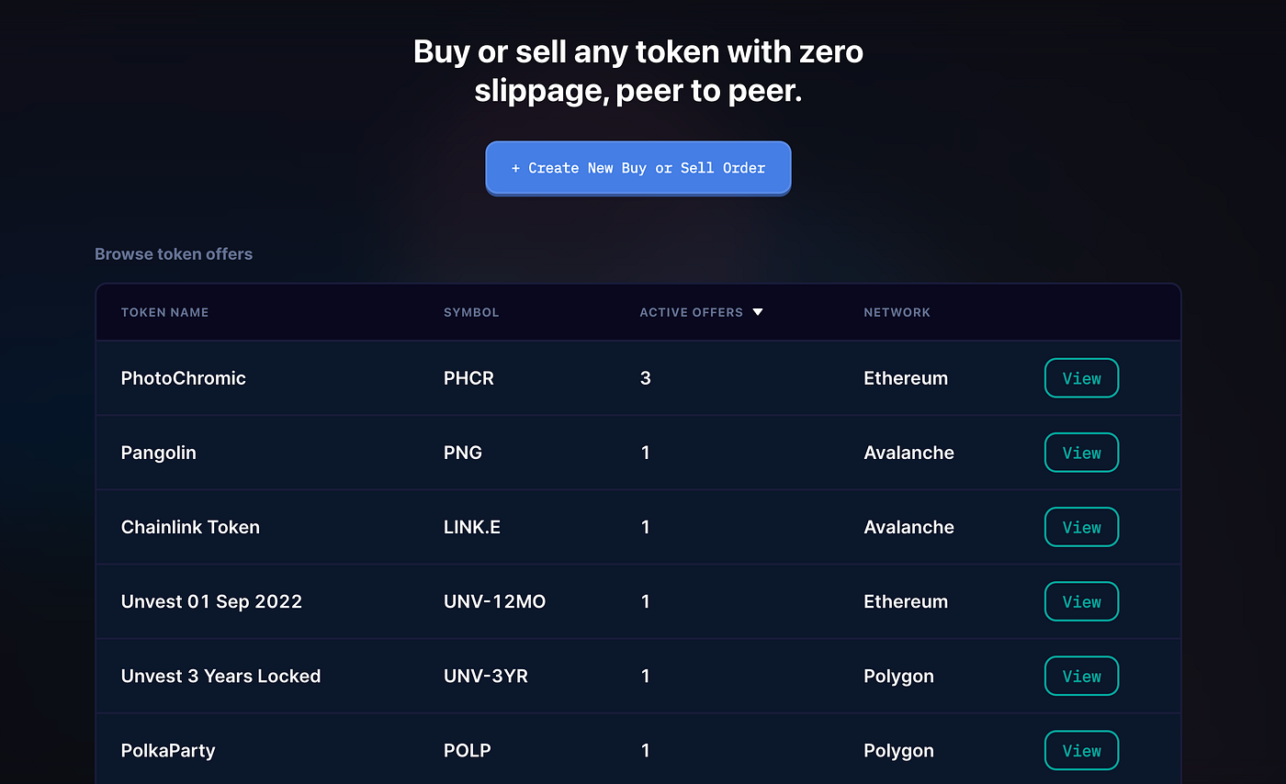Click the sort arrow beside Active Offers

[758, 312]
